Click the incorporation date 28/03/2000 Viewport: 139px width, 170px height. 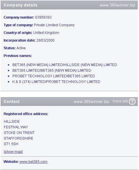pyautogui.click(x=45, y=40)
